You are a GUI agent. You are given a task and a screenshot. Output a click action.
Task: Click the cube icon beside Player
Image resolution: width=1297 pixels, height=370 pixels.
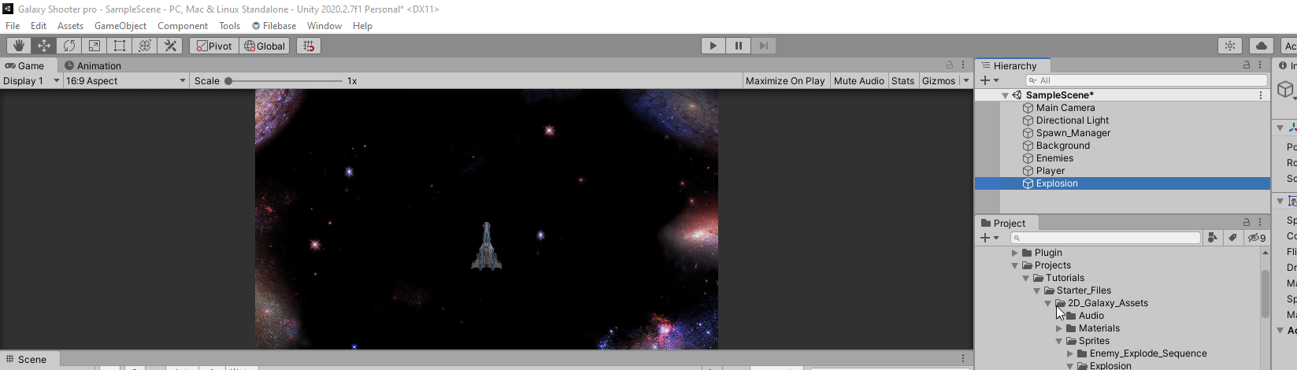(x=1028, y=171)
